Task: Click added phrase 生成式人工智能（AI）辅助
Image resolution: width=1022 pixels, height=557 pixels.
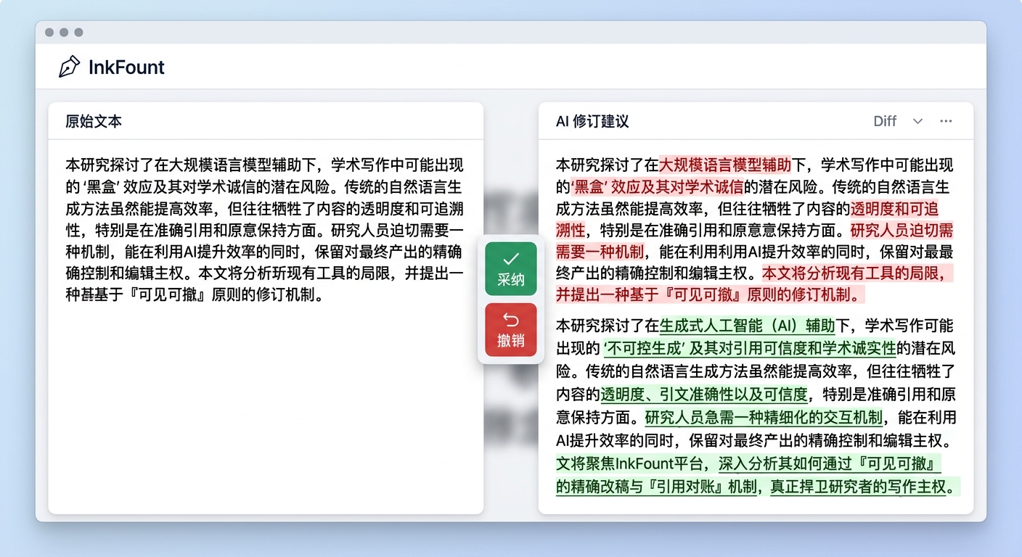Action: pos(747,326)
